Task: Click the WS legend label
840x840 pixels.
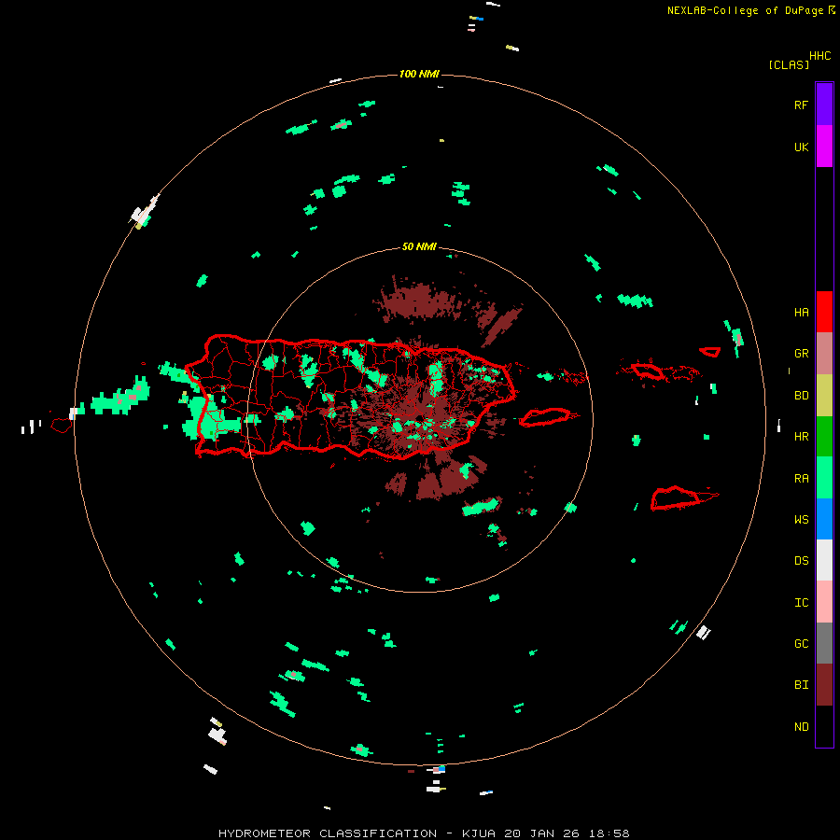Action: (801, 520)
